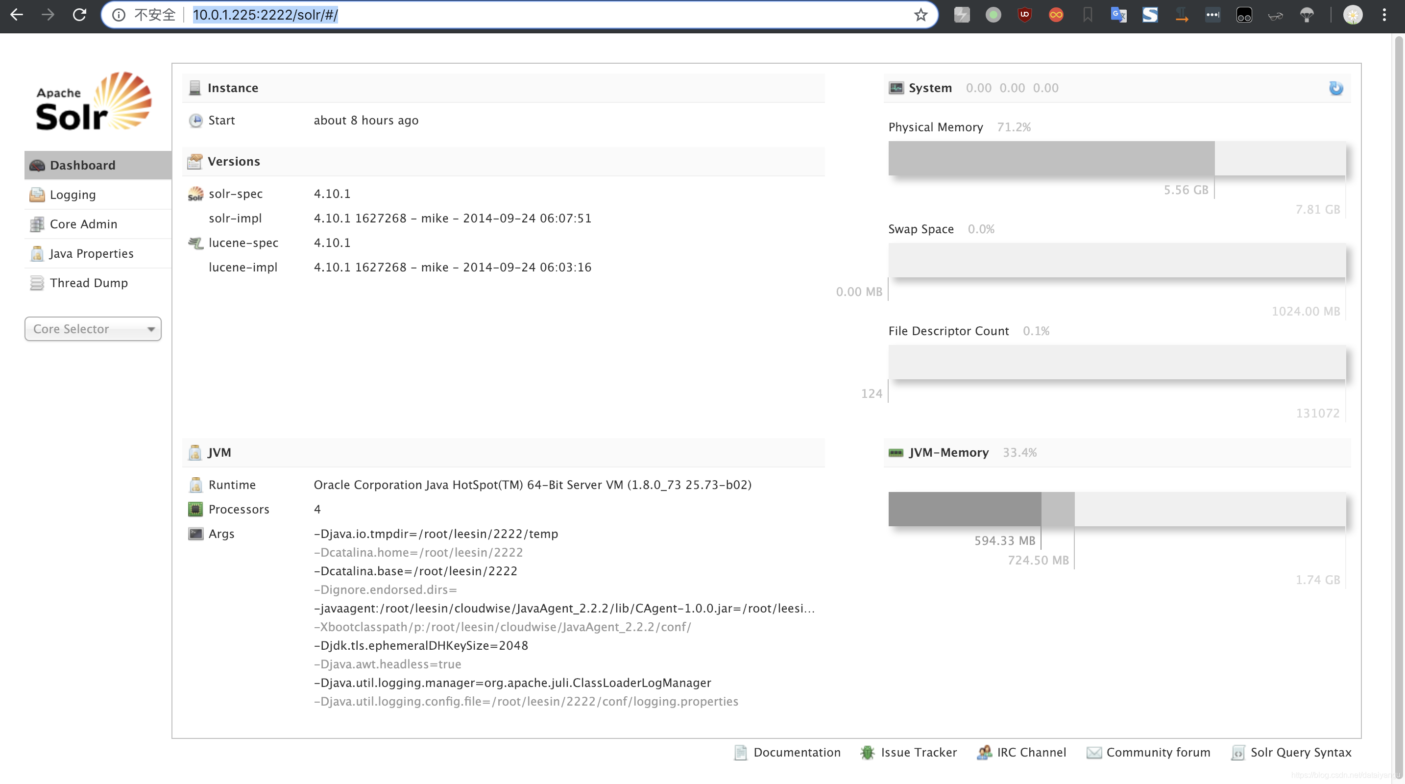
Task: Open the Thread Dump icon
Action: click(x=37, y=282)
